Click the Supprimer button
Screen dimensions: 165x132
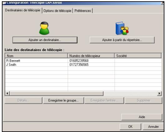[x=143, y=100]
